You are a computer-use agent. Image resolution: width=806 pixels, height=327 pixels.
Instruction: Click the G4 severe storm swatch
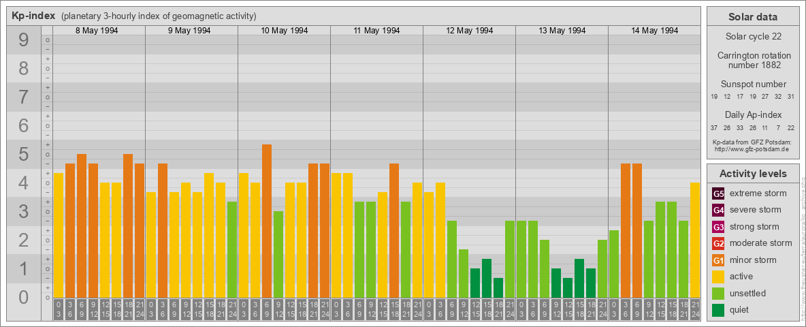click(718, 210)
